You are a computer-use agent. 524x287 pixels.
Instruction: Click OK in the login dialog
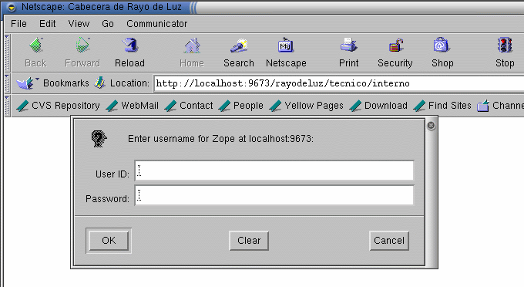109,241
